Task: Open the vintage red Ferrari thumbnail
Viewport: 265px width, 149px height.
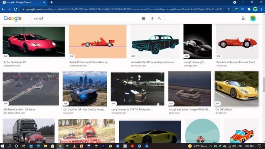Action: coord(237,42)
